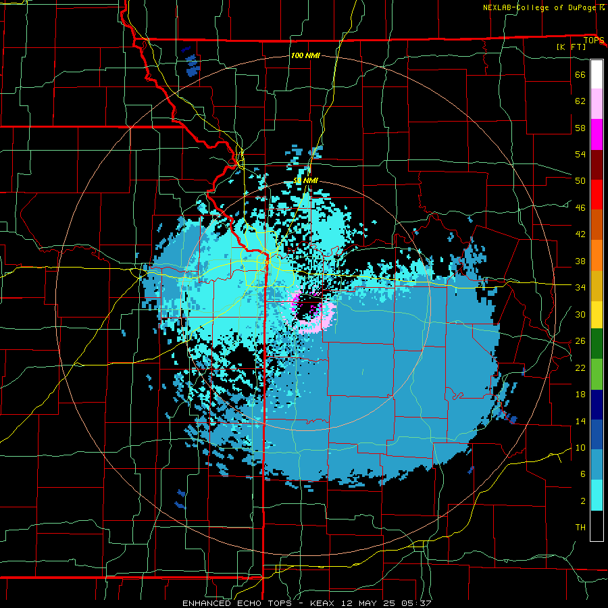This screenshot has width=608, height=608.
Task: Click the medium blue legend swatch
Action: point(597,434)
